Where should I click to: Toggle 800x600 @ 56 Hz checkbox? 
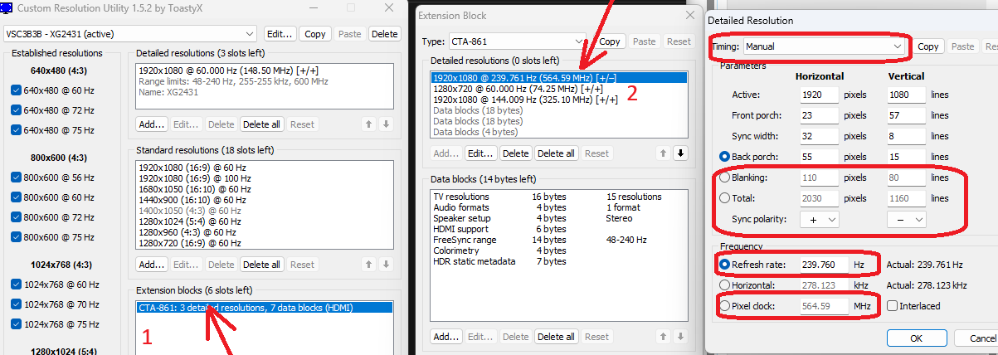(x=17, y=177)
